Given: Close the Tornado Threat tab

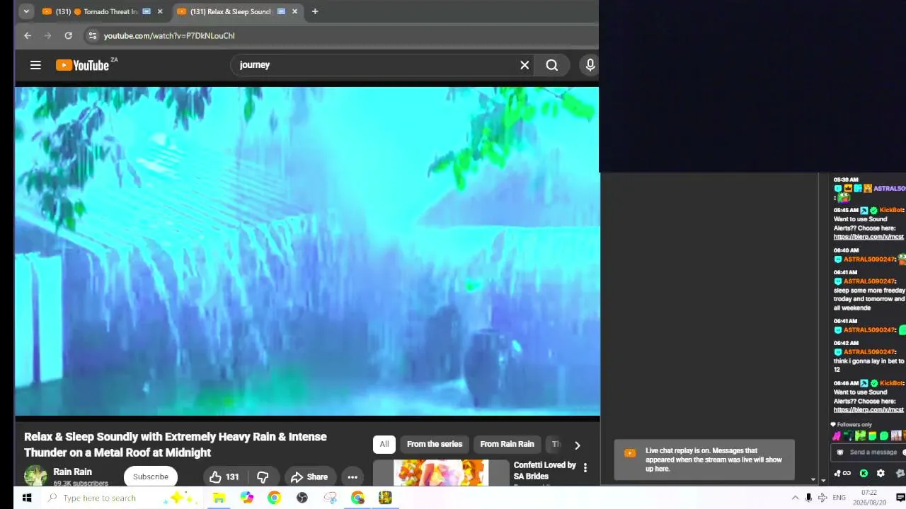Looking at the screenshot, I should pyautogui.click(x=160, y=11).
